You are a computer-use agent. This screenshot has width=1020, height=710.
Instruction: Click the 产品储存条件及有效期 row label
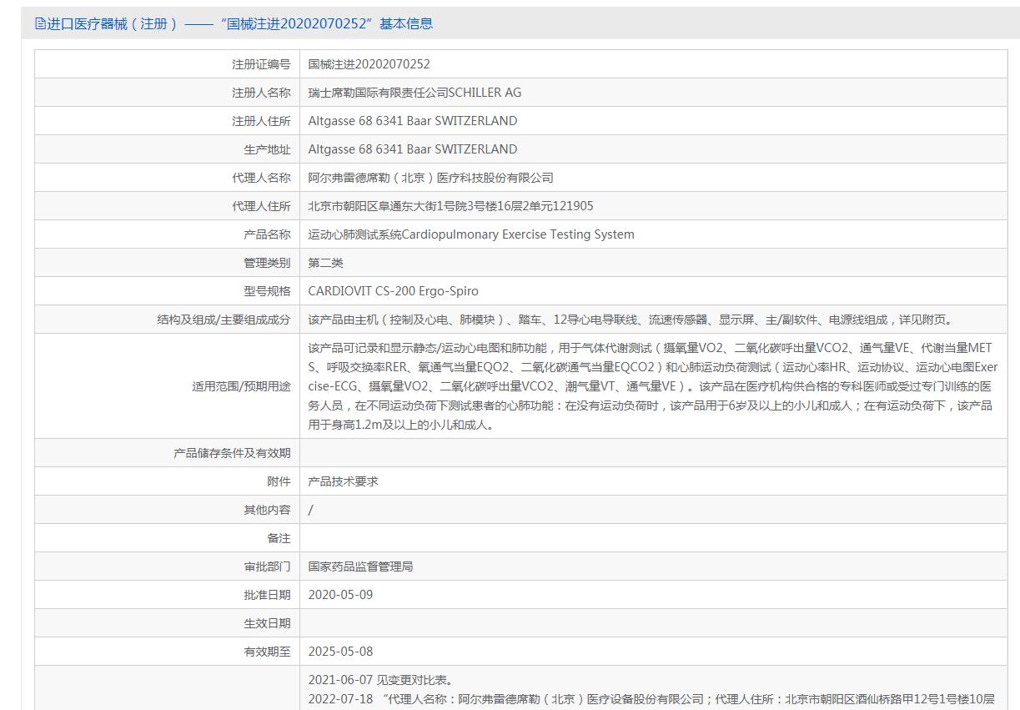pos(232,453)
